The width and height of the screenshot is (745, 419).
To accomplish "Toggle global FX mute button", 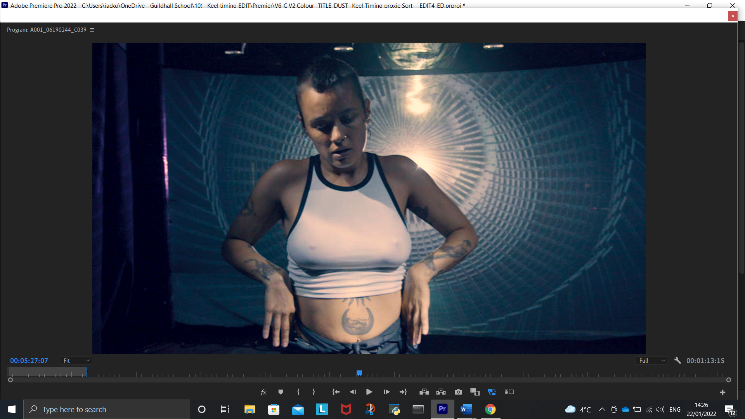I will 263,392.
